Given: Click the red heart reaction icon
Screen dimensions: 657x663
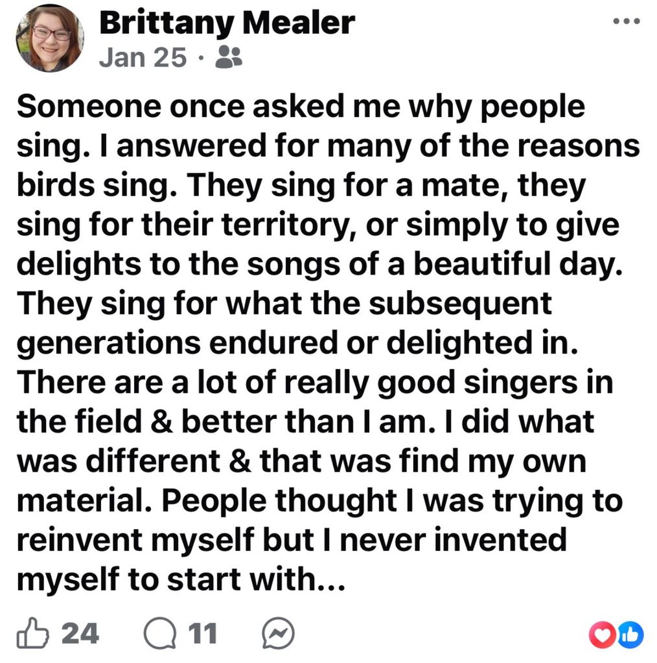Looking at the screenshot, I should 599,636.
